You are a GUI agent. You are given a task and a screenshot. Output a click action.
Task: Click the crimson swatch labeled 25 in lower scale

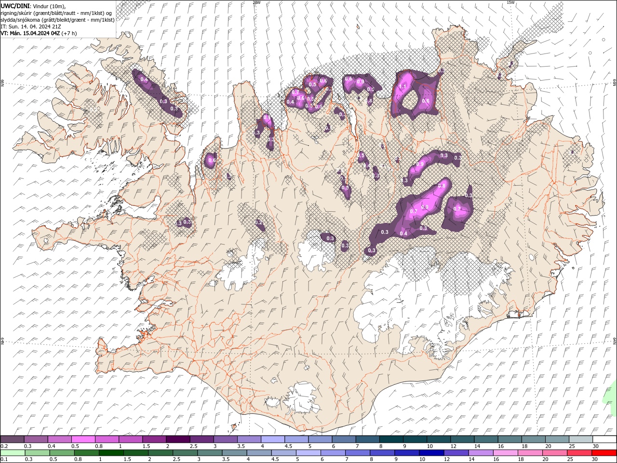[x=579, y=453]
